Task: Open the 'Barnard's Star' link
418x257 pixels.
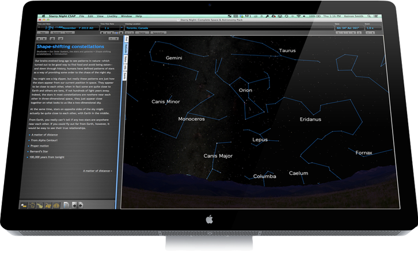Action: tap(39, 152)
